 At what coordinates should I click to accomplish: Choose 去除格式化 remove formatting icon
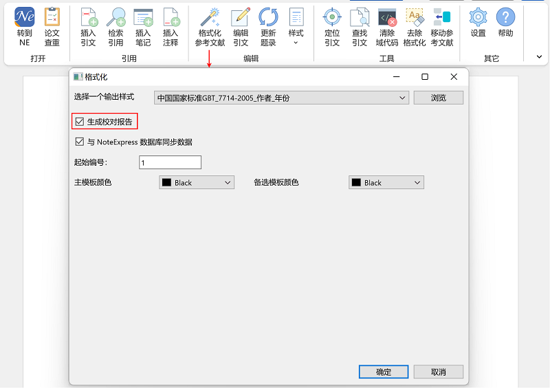pyautogui.click(x=415, y=27)
